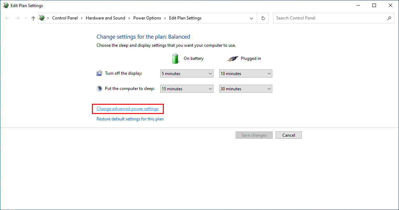
Task: Click the Refresh icon beside the address bar
Action: click(263, 18)
